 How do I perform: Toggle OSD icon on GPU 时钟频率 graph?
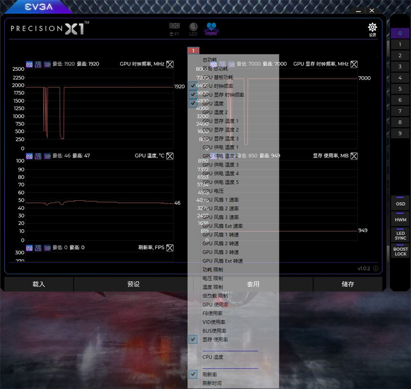pos(29,64)
